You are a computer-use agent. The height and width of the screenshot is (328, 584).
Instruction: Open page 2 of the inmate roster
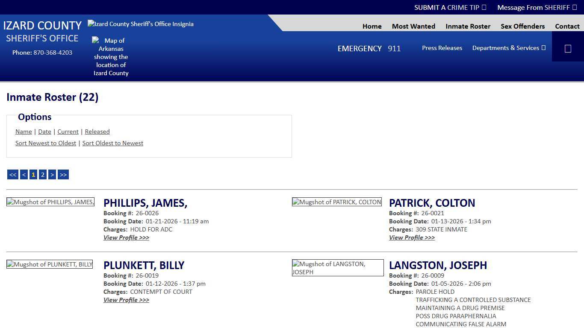tap(42, 174)
